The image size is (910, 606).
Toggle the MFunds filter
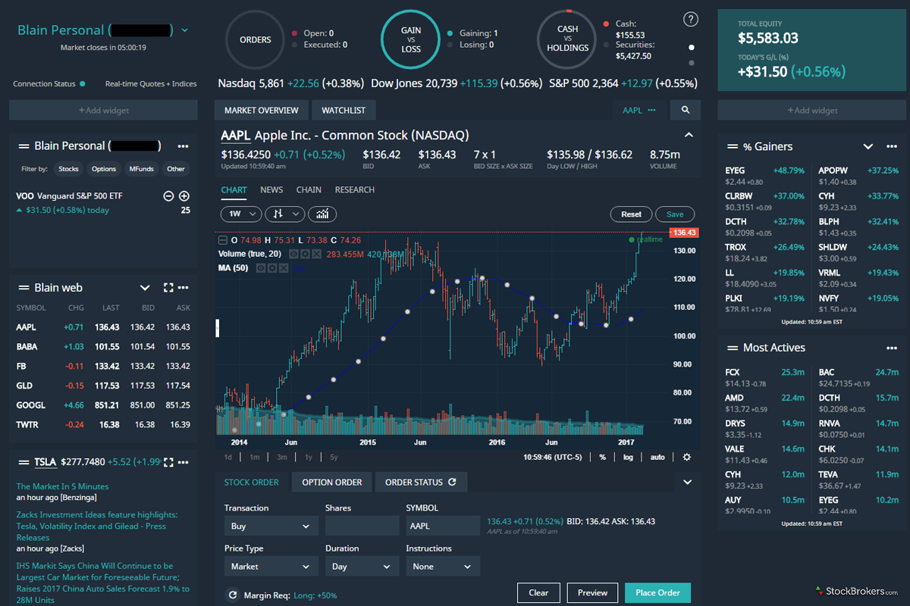pos(142,169)
